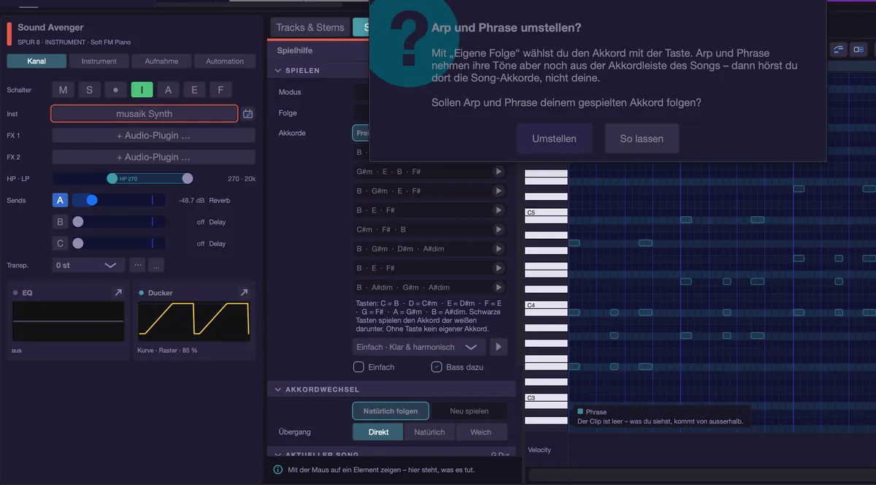Open the preset browser icon beside musaik Synth
Image resolution: width=876 pixels, height=485 pixels.
pos(247,114)
